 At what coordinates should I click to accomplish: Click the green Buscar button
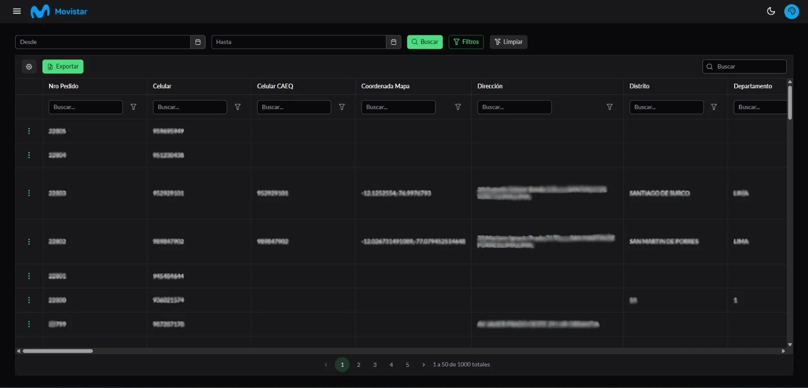425,42
